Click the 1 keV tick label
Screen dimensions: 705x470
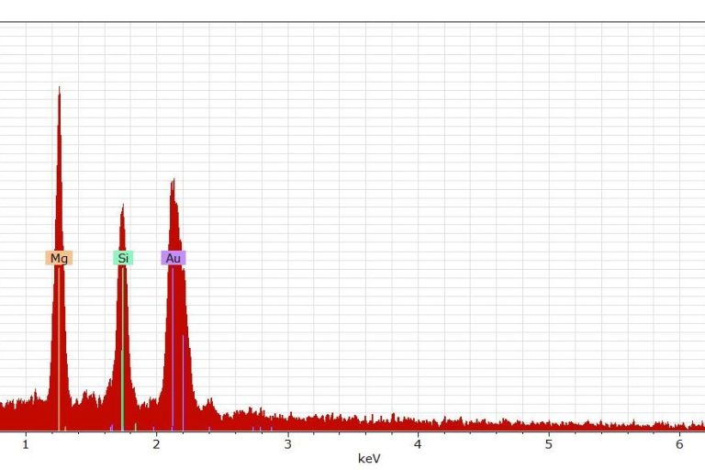26,445
